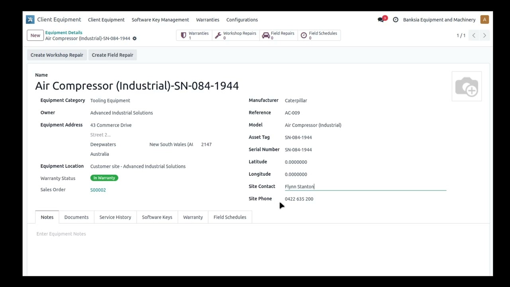Switch company Banksia Equipment and Machinery
This screenshot has height=287, width=510.
coord(439,20)
